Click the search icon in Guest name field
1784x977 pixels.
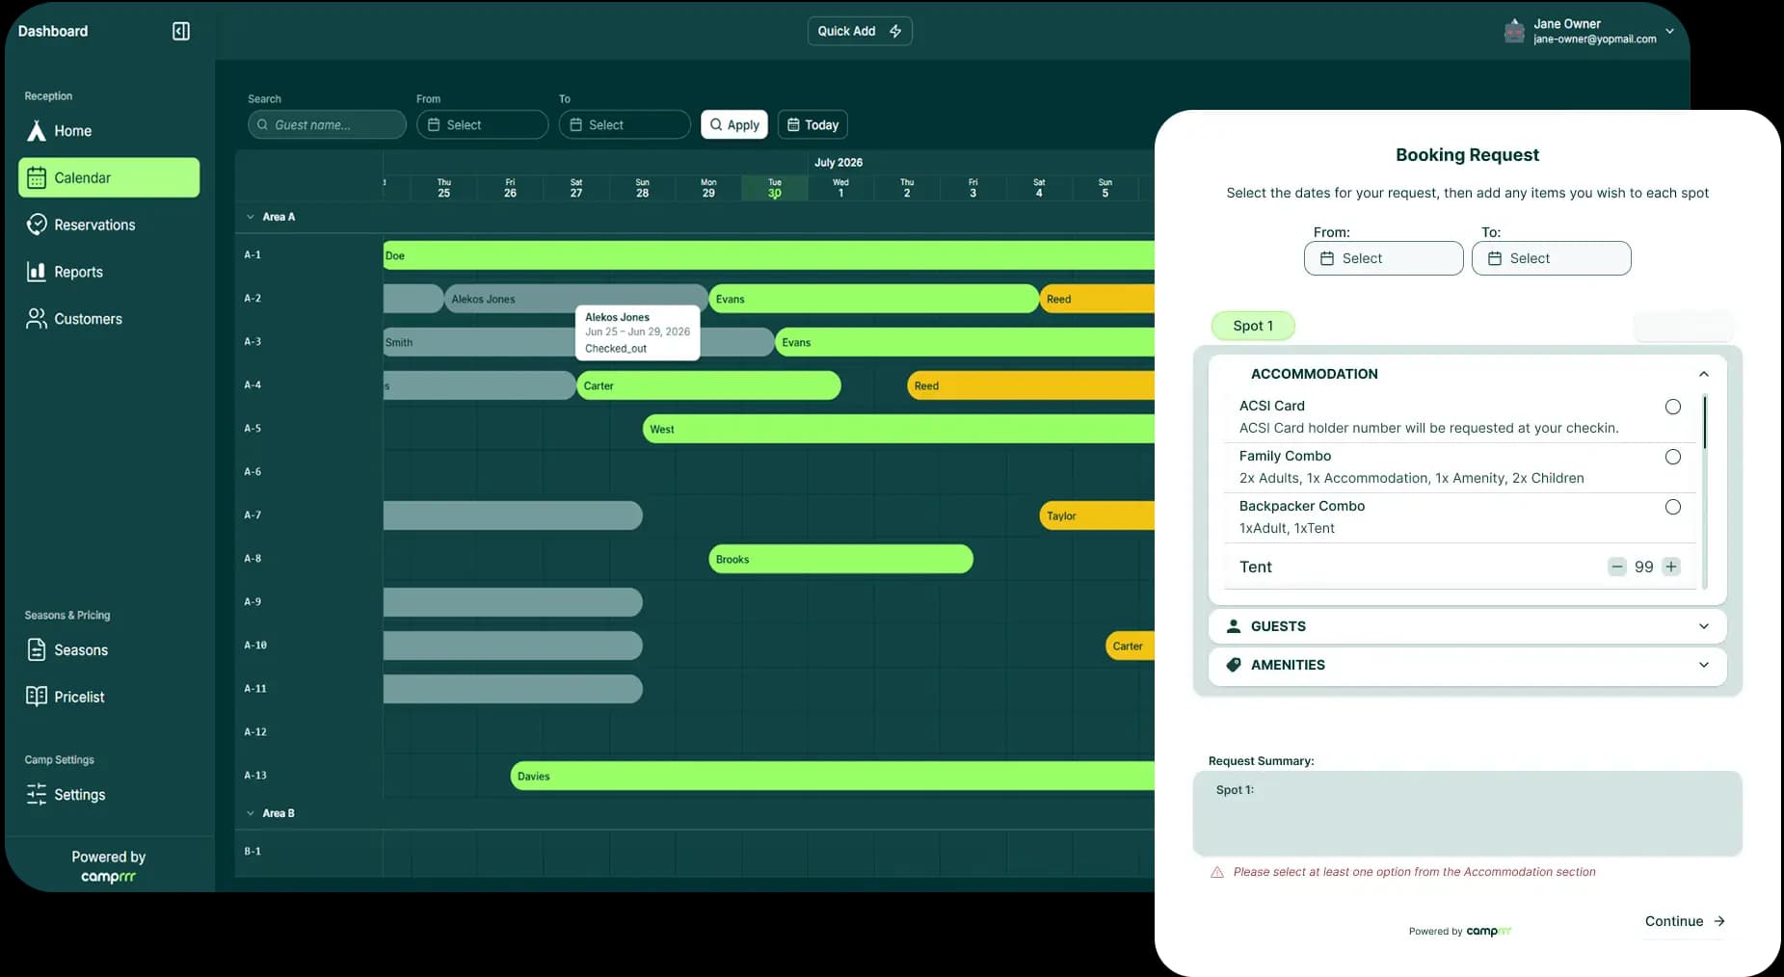tap(262, 124)
